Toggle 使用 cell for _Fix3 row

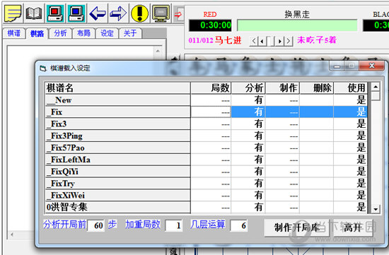click(x=351, y=124)
